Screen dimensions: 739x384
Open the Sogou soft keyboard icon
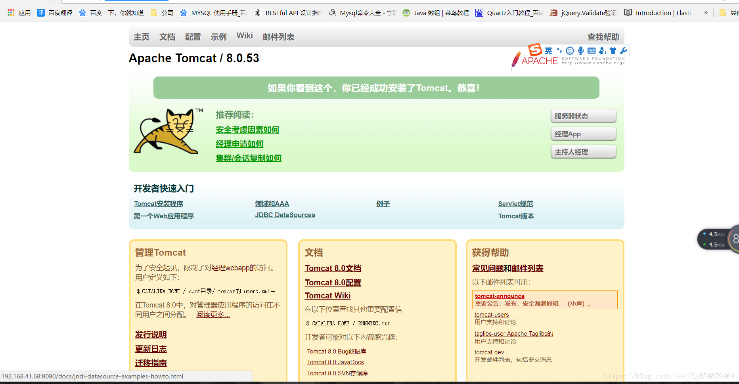[x=592, y=51]
